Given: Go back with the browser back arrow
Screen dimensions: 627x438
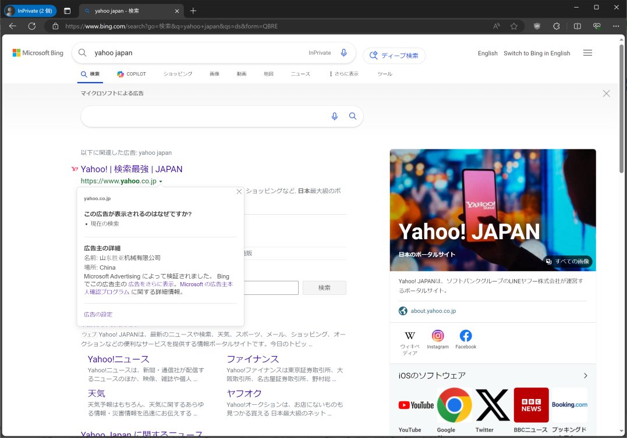Looking at the screenshot, I should click(13, 26).
